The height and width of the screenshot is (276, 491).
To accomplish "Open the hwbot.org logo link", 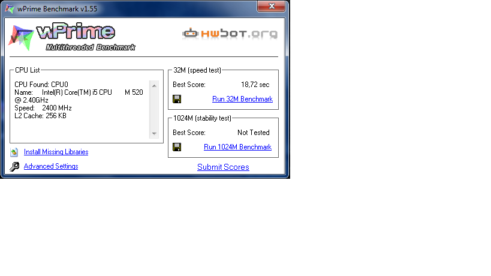I will (x=230, y=34).
